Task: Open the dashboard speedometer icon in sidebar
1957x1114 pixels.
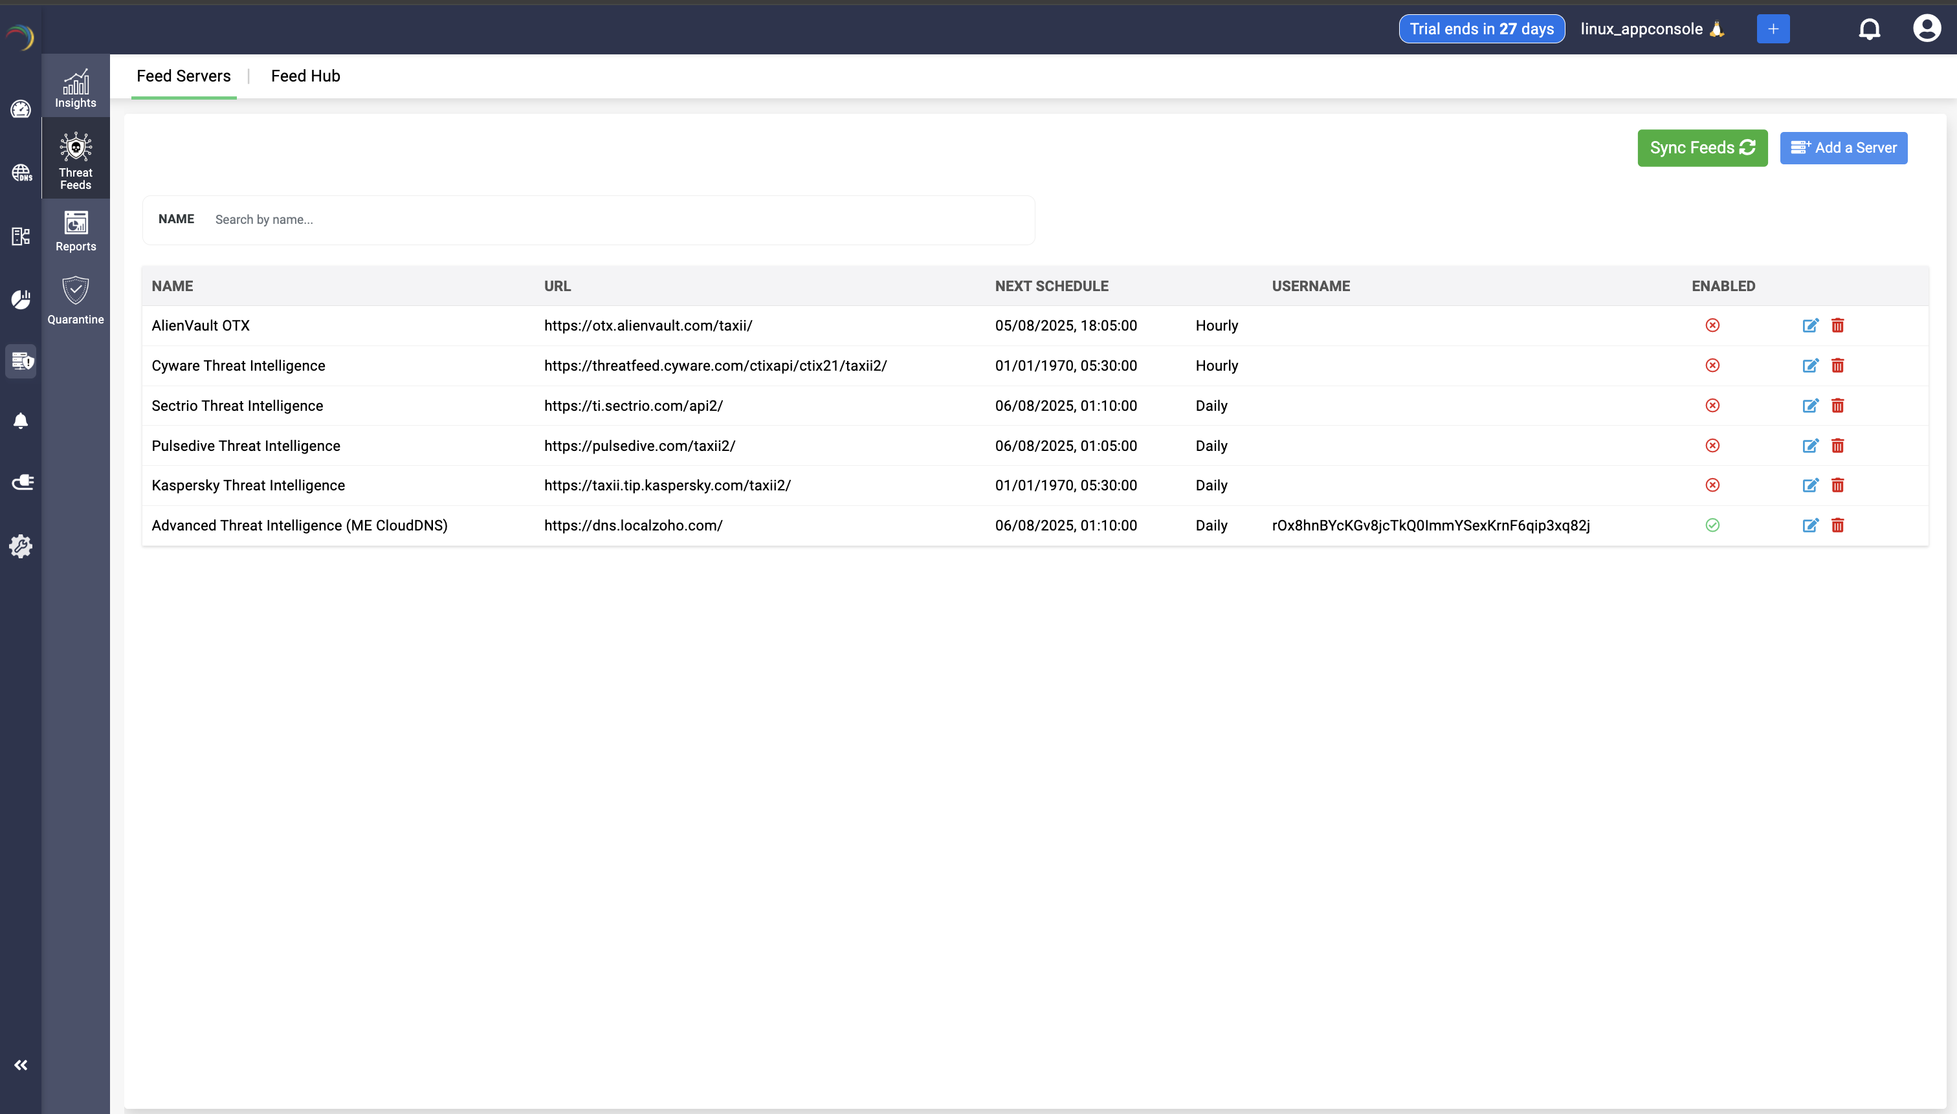Action: pos(21,109)
